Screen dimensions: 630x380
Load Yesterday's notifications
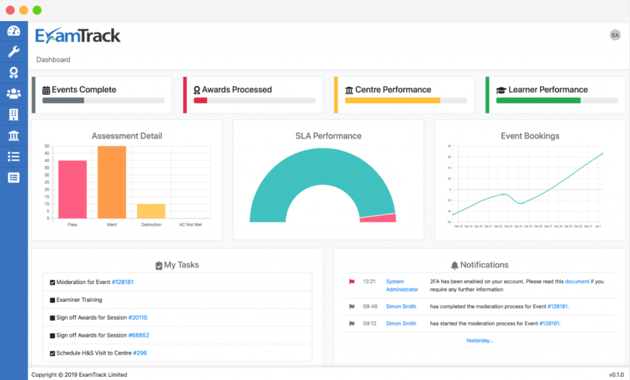pos(479,340)
